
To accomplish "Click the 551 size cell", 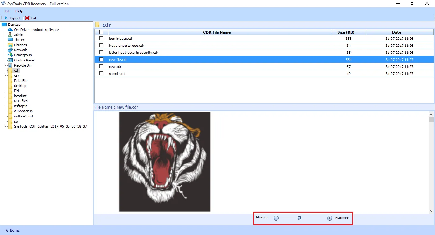I will point(348,60).
